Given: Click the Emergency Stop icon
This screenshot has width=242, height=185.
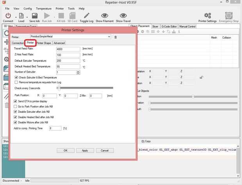Looking at the screenshot, I should pos(229,16).
